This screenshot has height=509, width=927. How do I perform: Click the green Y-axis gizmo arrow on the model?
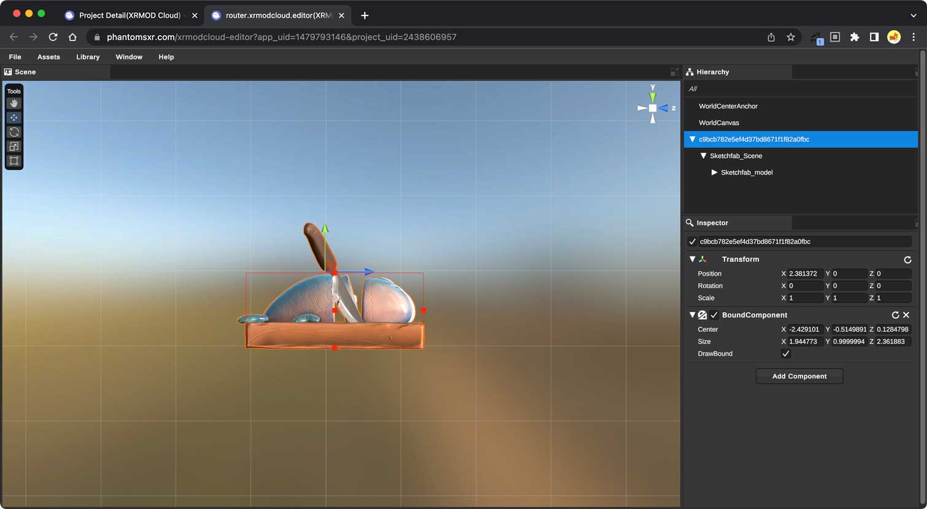click(x=325, y=229)
